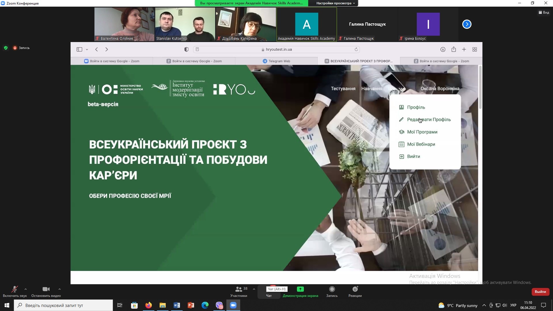Viewport: 553px width, 311px height.
Task: Click the screen viewing notification banner
Action: [x=251, y=3]
